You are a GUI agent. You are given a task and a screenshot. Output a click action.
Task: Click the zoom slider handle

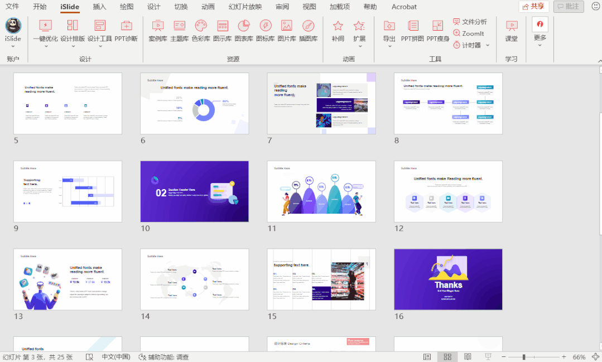[524, 356]
